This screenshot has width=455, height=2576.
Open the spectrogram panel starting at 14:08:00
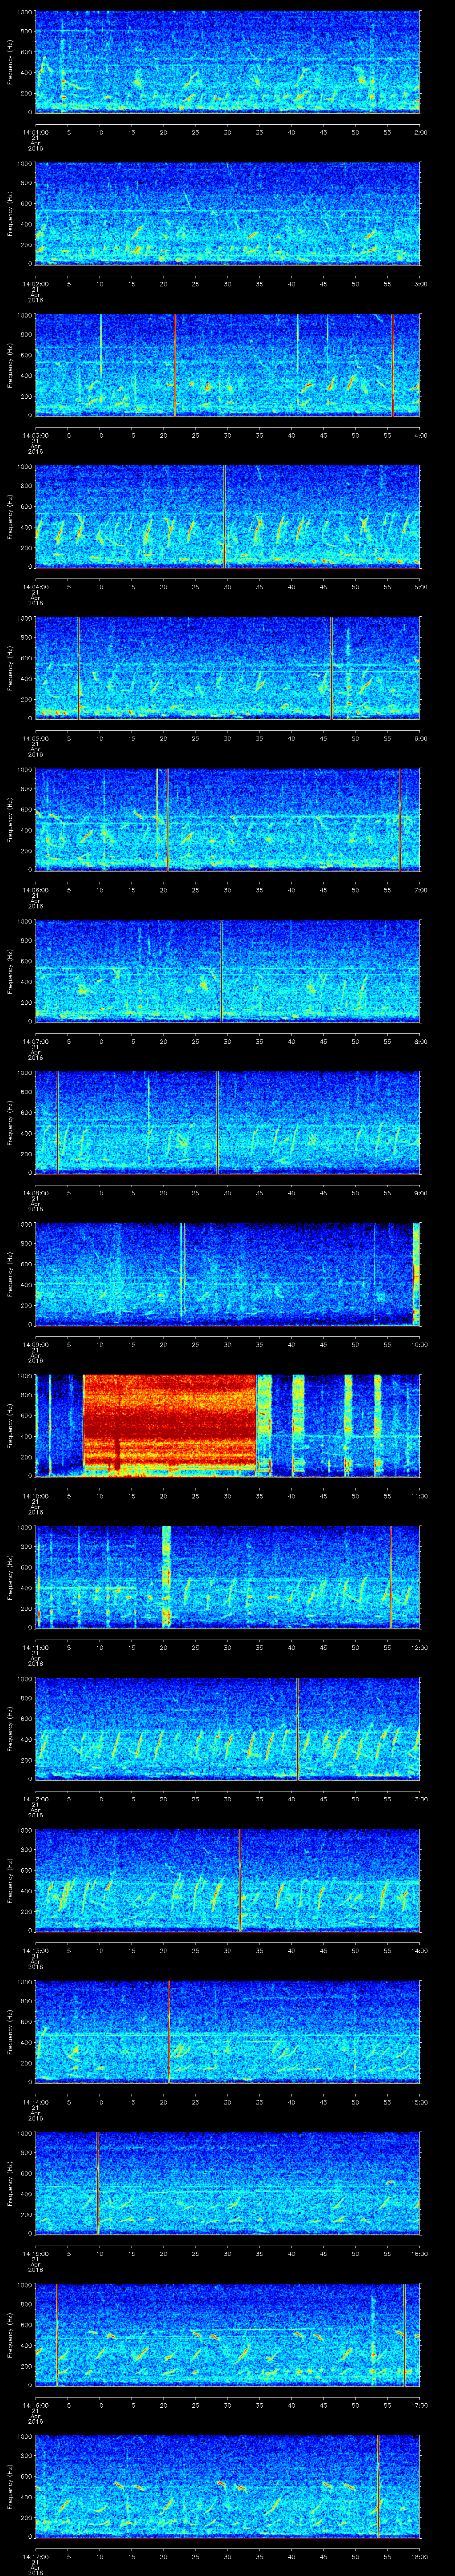pyautogui.click(x=228, y=1123)
